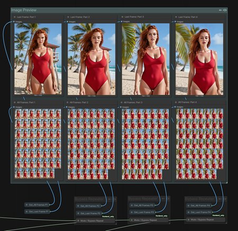This screenshot has height=231, width=238.
Task: Click images input port of Last Frame: Part 3
Action: (122, 21)
